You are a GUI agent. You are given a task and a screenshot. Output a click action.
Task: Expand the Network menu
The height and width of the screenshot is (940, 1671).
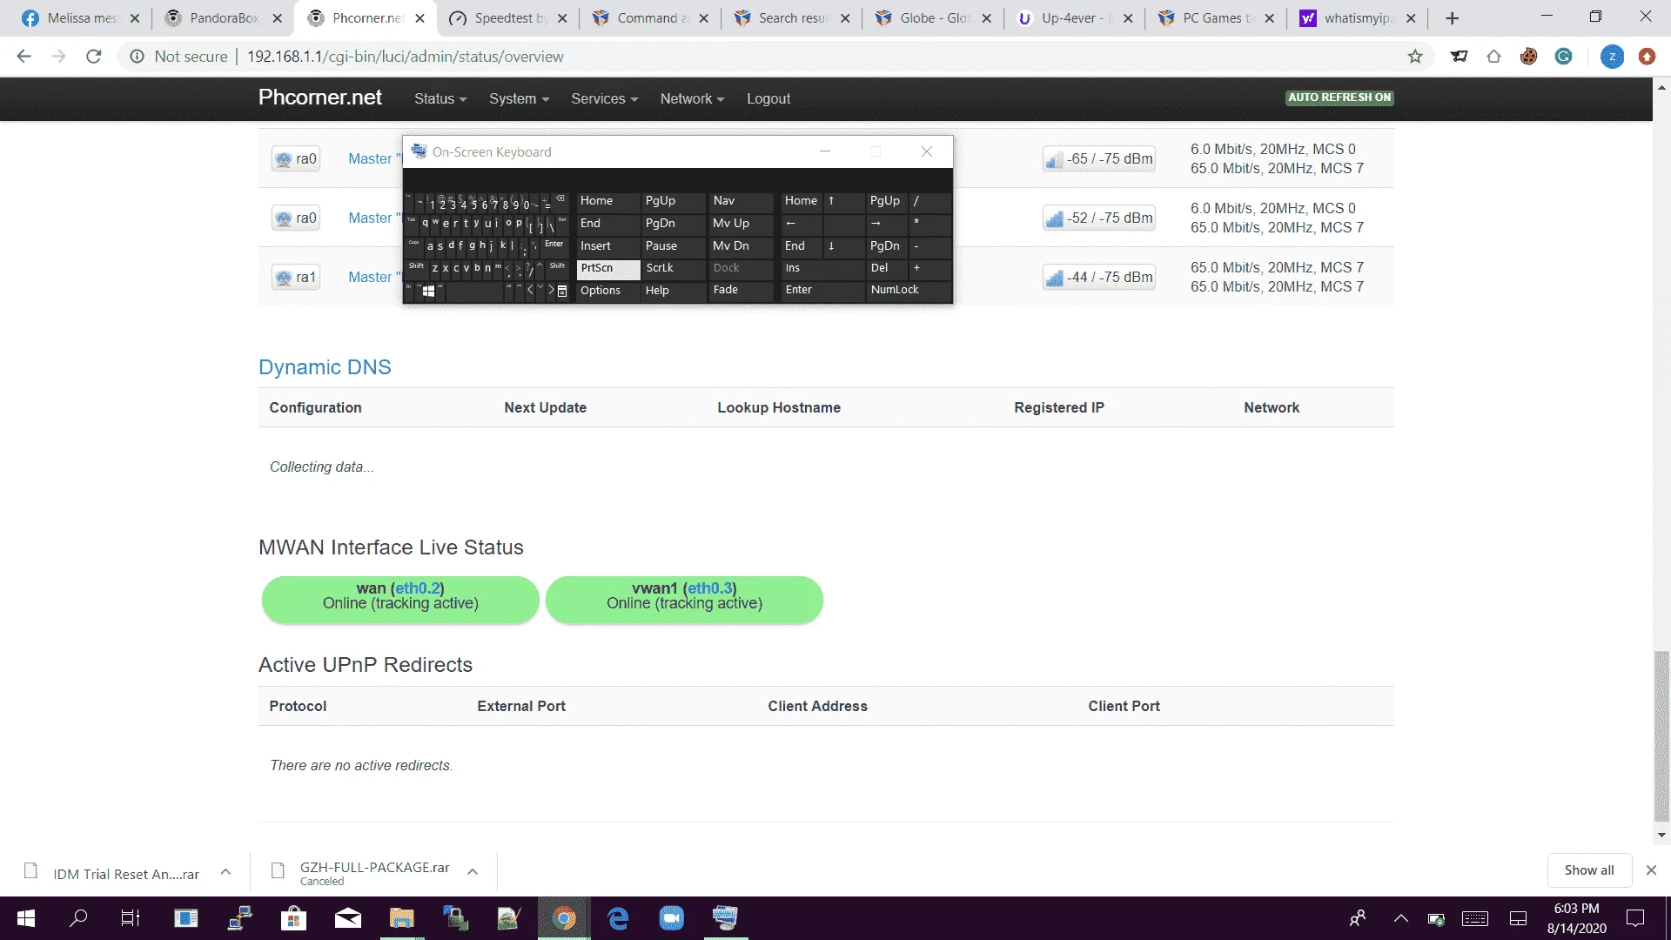pos(692,99)
